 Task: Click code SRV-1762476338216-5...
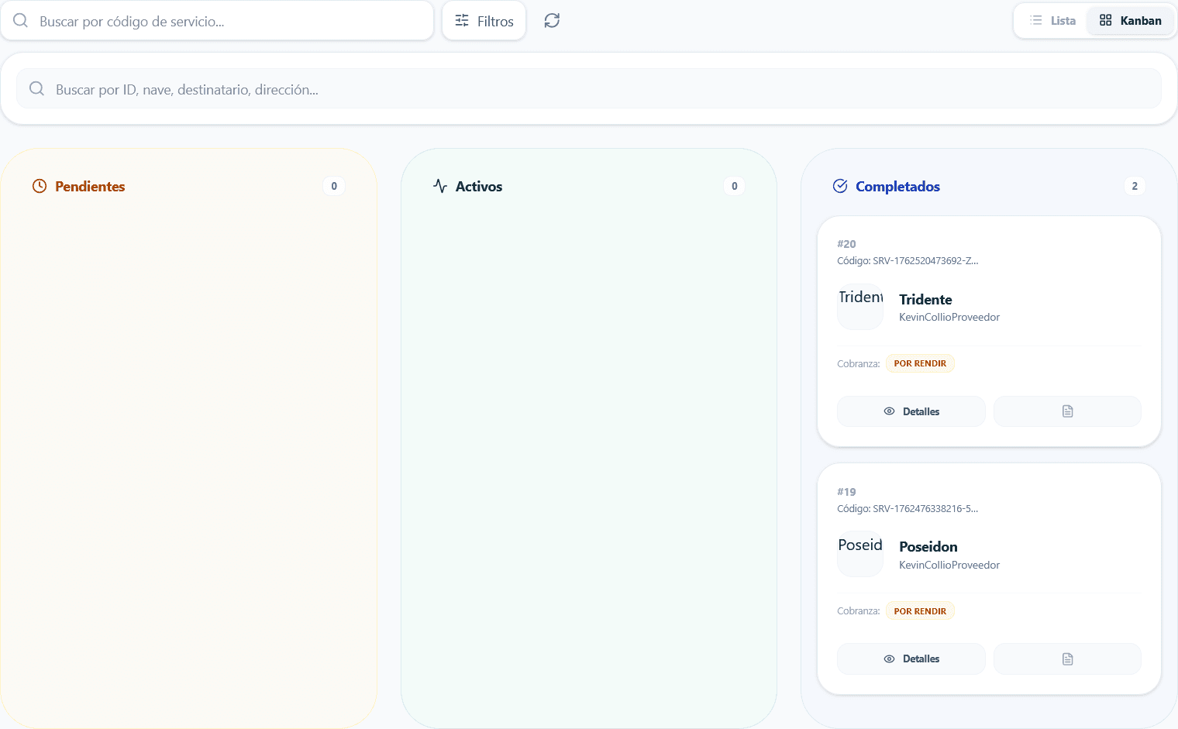coord(925,509)
